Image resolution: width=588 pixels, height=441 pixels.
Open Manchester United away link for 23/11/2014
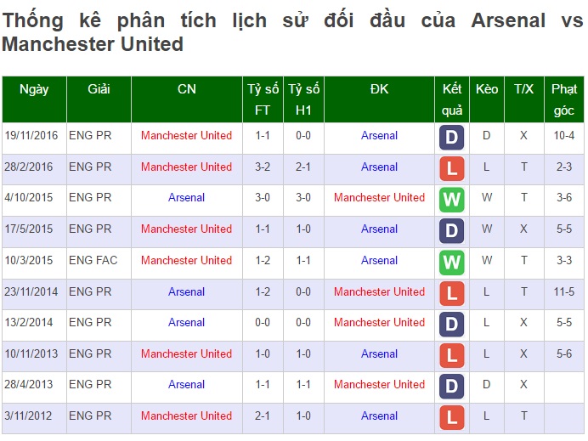click(x=379, y=291)
